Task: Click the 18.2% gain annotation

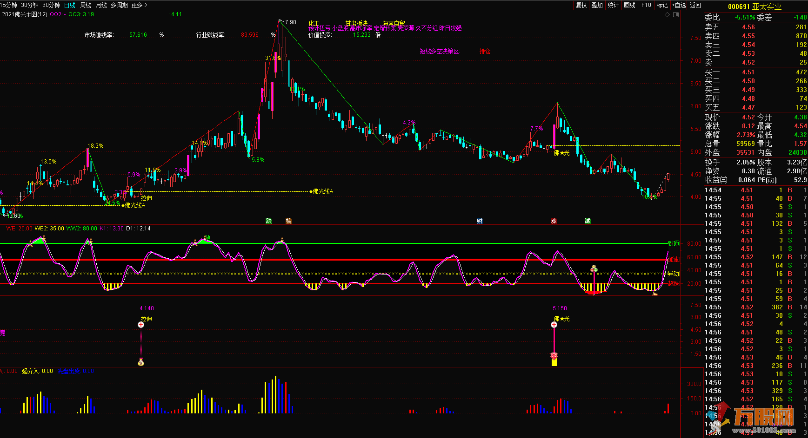Action: pos(95,146)
